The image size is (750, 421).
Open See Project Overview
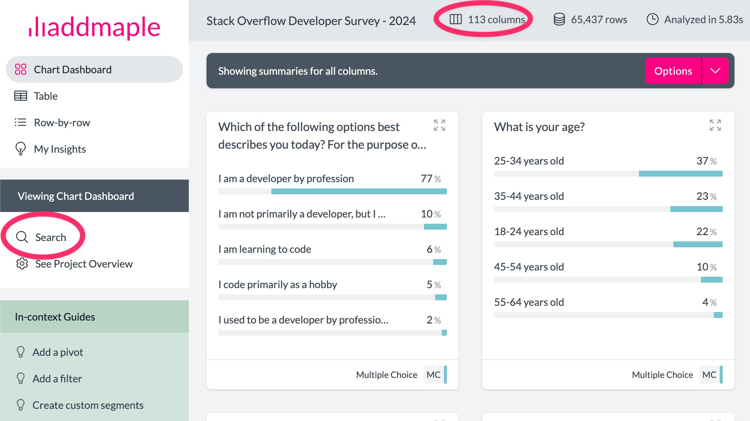74,264
